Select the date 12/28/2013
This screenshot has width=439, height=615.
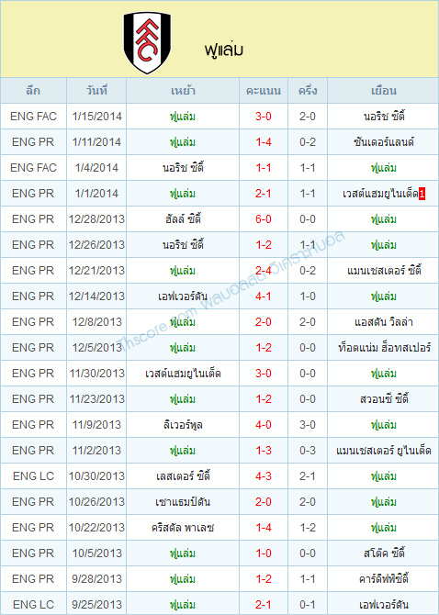tap(96, 219)
